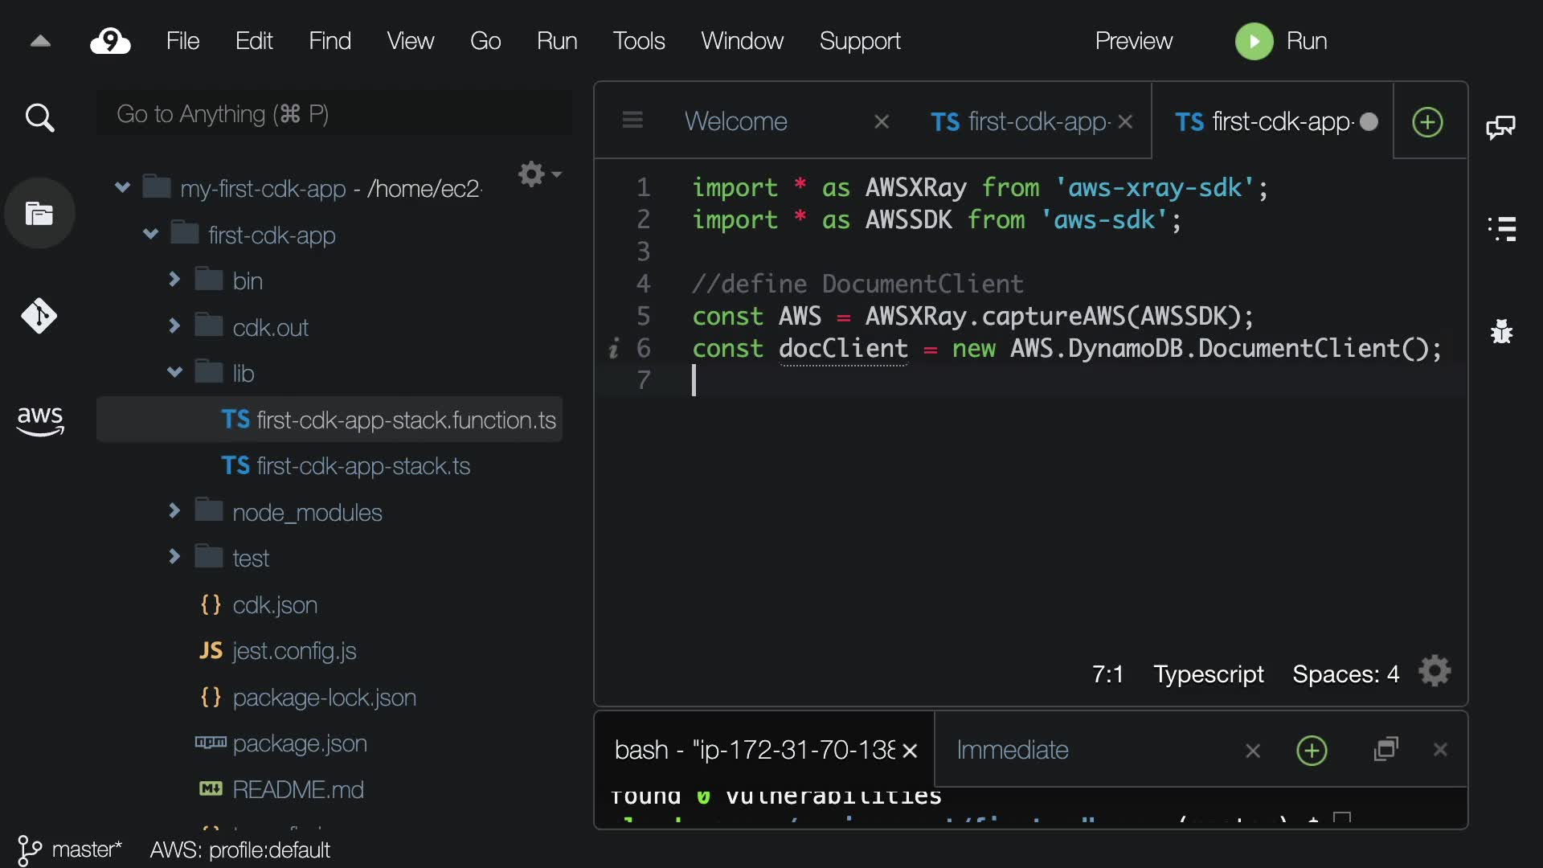Switch to the Welcome tab

(735, 121)
